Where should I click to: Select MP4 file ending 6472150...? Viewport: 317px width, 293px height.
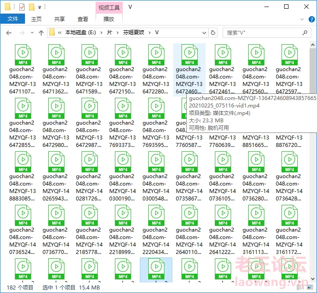pyautogui.click(x=123, y=69)
